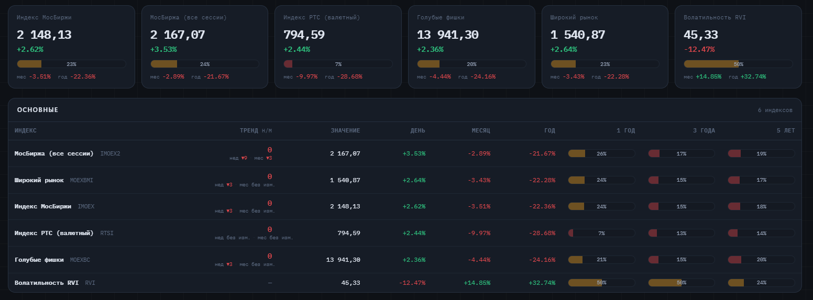
Task: Click the day change +2.44% in RTSI table row
Action: (414, 233)
